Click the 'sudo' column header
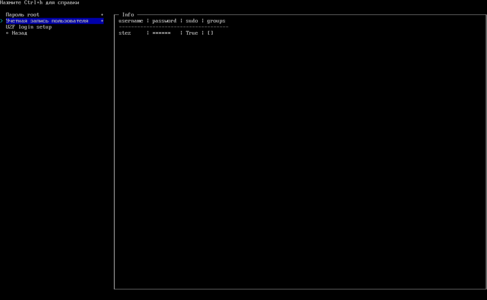 point(192,21)
